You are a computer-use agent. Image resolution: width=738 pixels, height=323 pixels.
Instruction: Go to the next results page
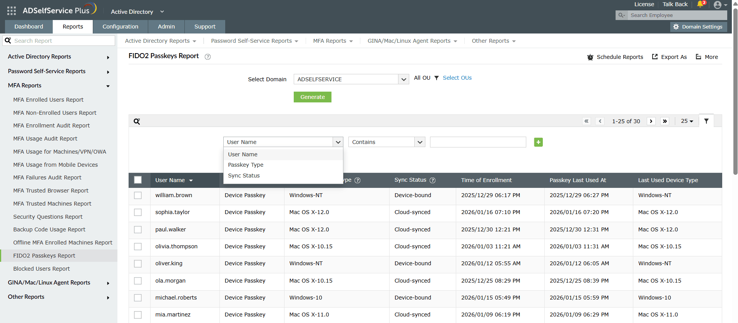coord(651,121)
